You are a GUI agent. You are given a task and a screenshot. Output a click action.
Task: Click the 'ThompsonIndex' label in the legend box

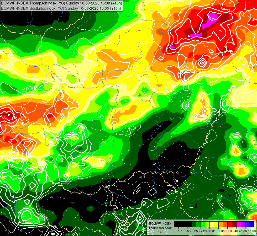tap(160, 228)
